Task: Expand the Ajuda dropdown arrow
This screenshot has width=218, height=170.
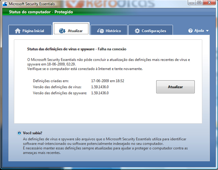Action: pyautogui.click(x=207, y=31)
